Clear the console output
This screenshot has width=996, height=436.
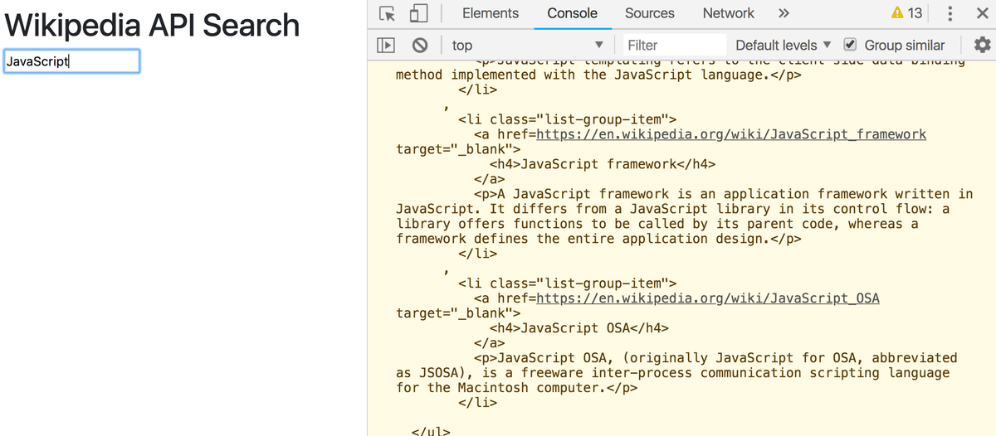(421, 46)
